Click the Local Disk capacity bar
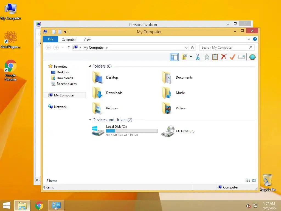Image resolution: width=281 pixels, height=211 pixels. pos(132,131)
